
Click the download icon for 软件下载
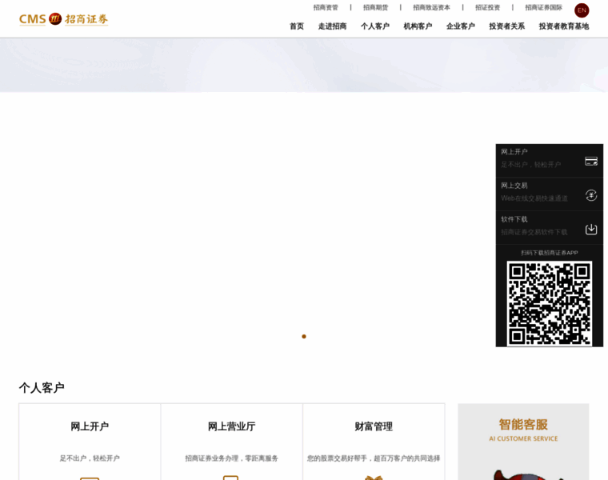point(591,230)
